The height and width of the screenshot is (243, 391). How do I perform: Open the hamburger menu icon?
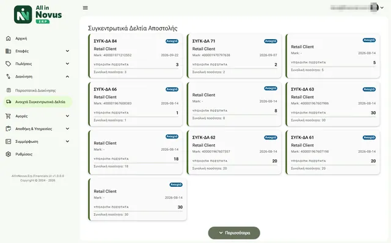click(x=86, y=8)
